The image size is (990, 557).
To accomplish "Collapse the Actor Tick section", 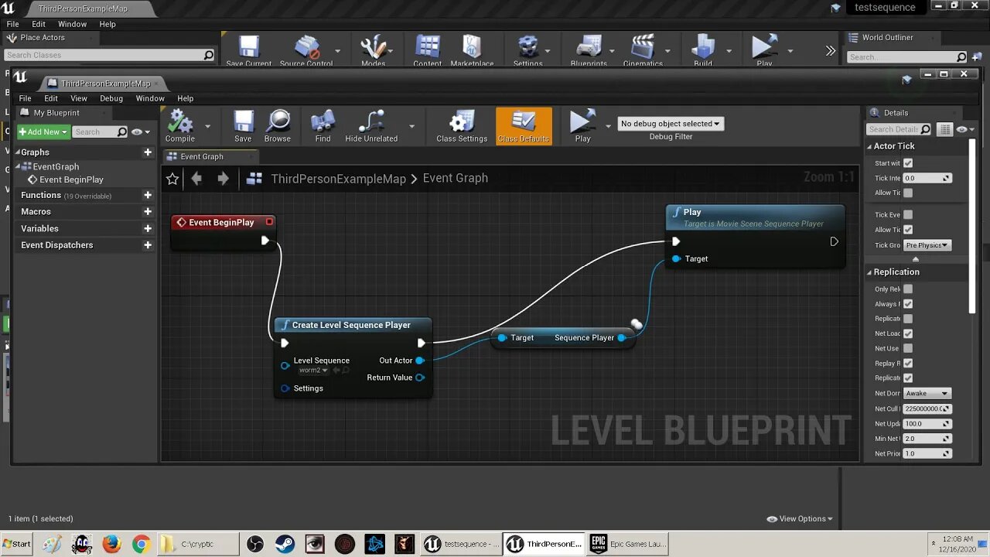I will point(869,146).
